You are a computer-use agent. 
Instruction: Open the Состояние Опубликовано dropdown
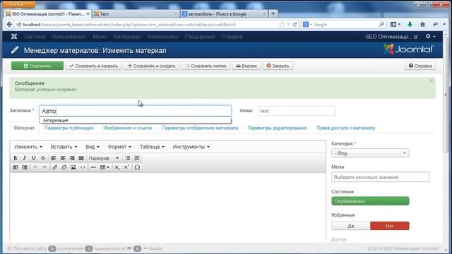370,201
